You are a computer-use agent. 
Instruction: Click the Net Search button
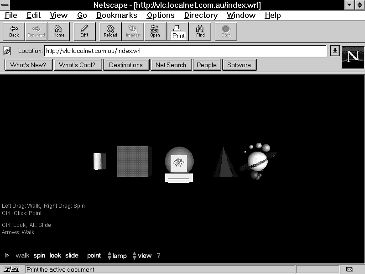click(171, 65)
